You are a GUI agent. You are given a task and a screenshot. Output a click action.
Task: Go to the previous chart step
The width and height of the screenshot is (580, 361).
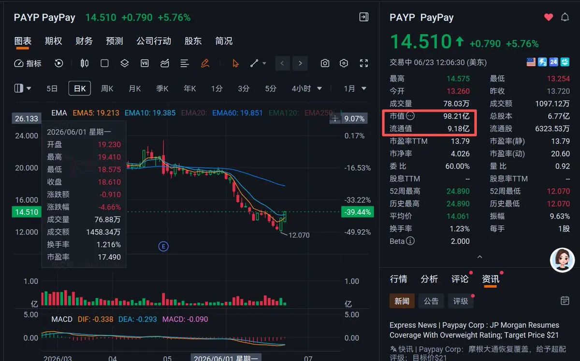(283, 63)
